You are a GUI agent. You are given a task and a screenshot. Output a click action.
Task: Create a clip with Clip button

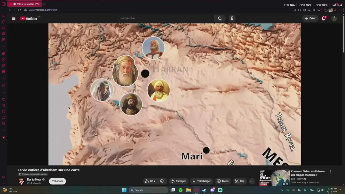[x=240, y=181]
